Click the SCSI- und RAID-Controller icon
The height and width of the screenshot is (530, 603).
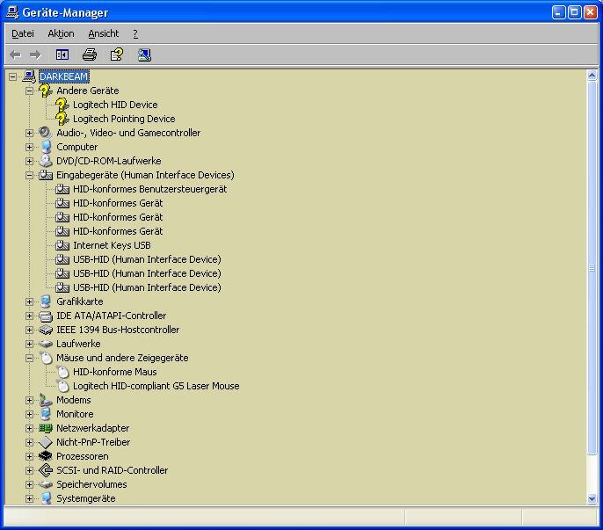point(46,470)
